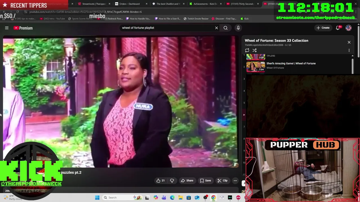Open more actions ellipsis under video

click(235, 181)
